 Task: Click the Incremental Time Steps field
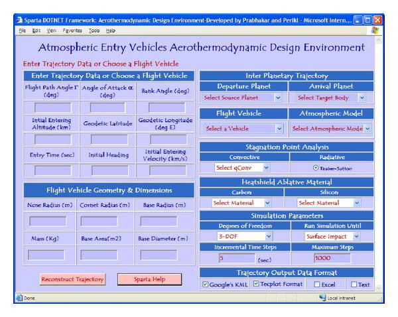pyautogui.click(x=237, y=258)
